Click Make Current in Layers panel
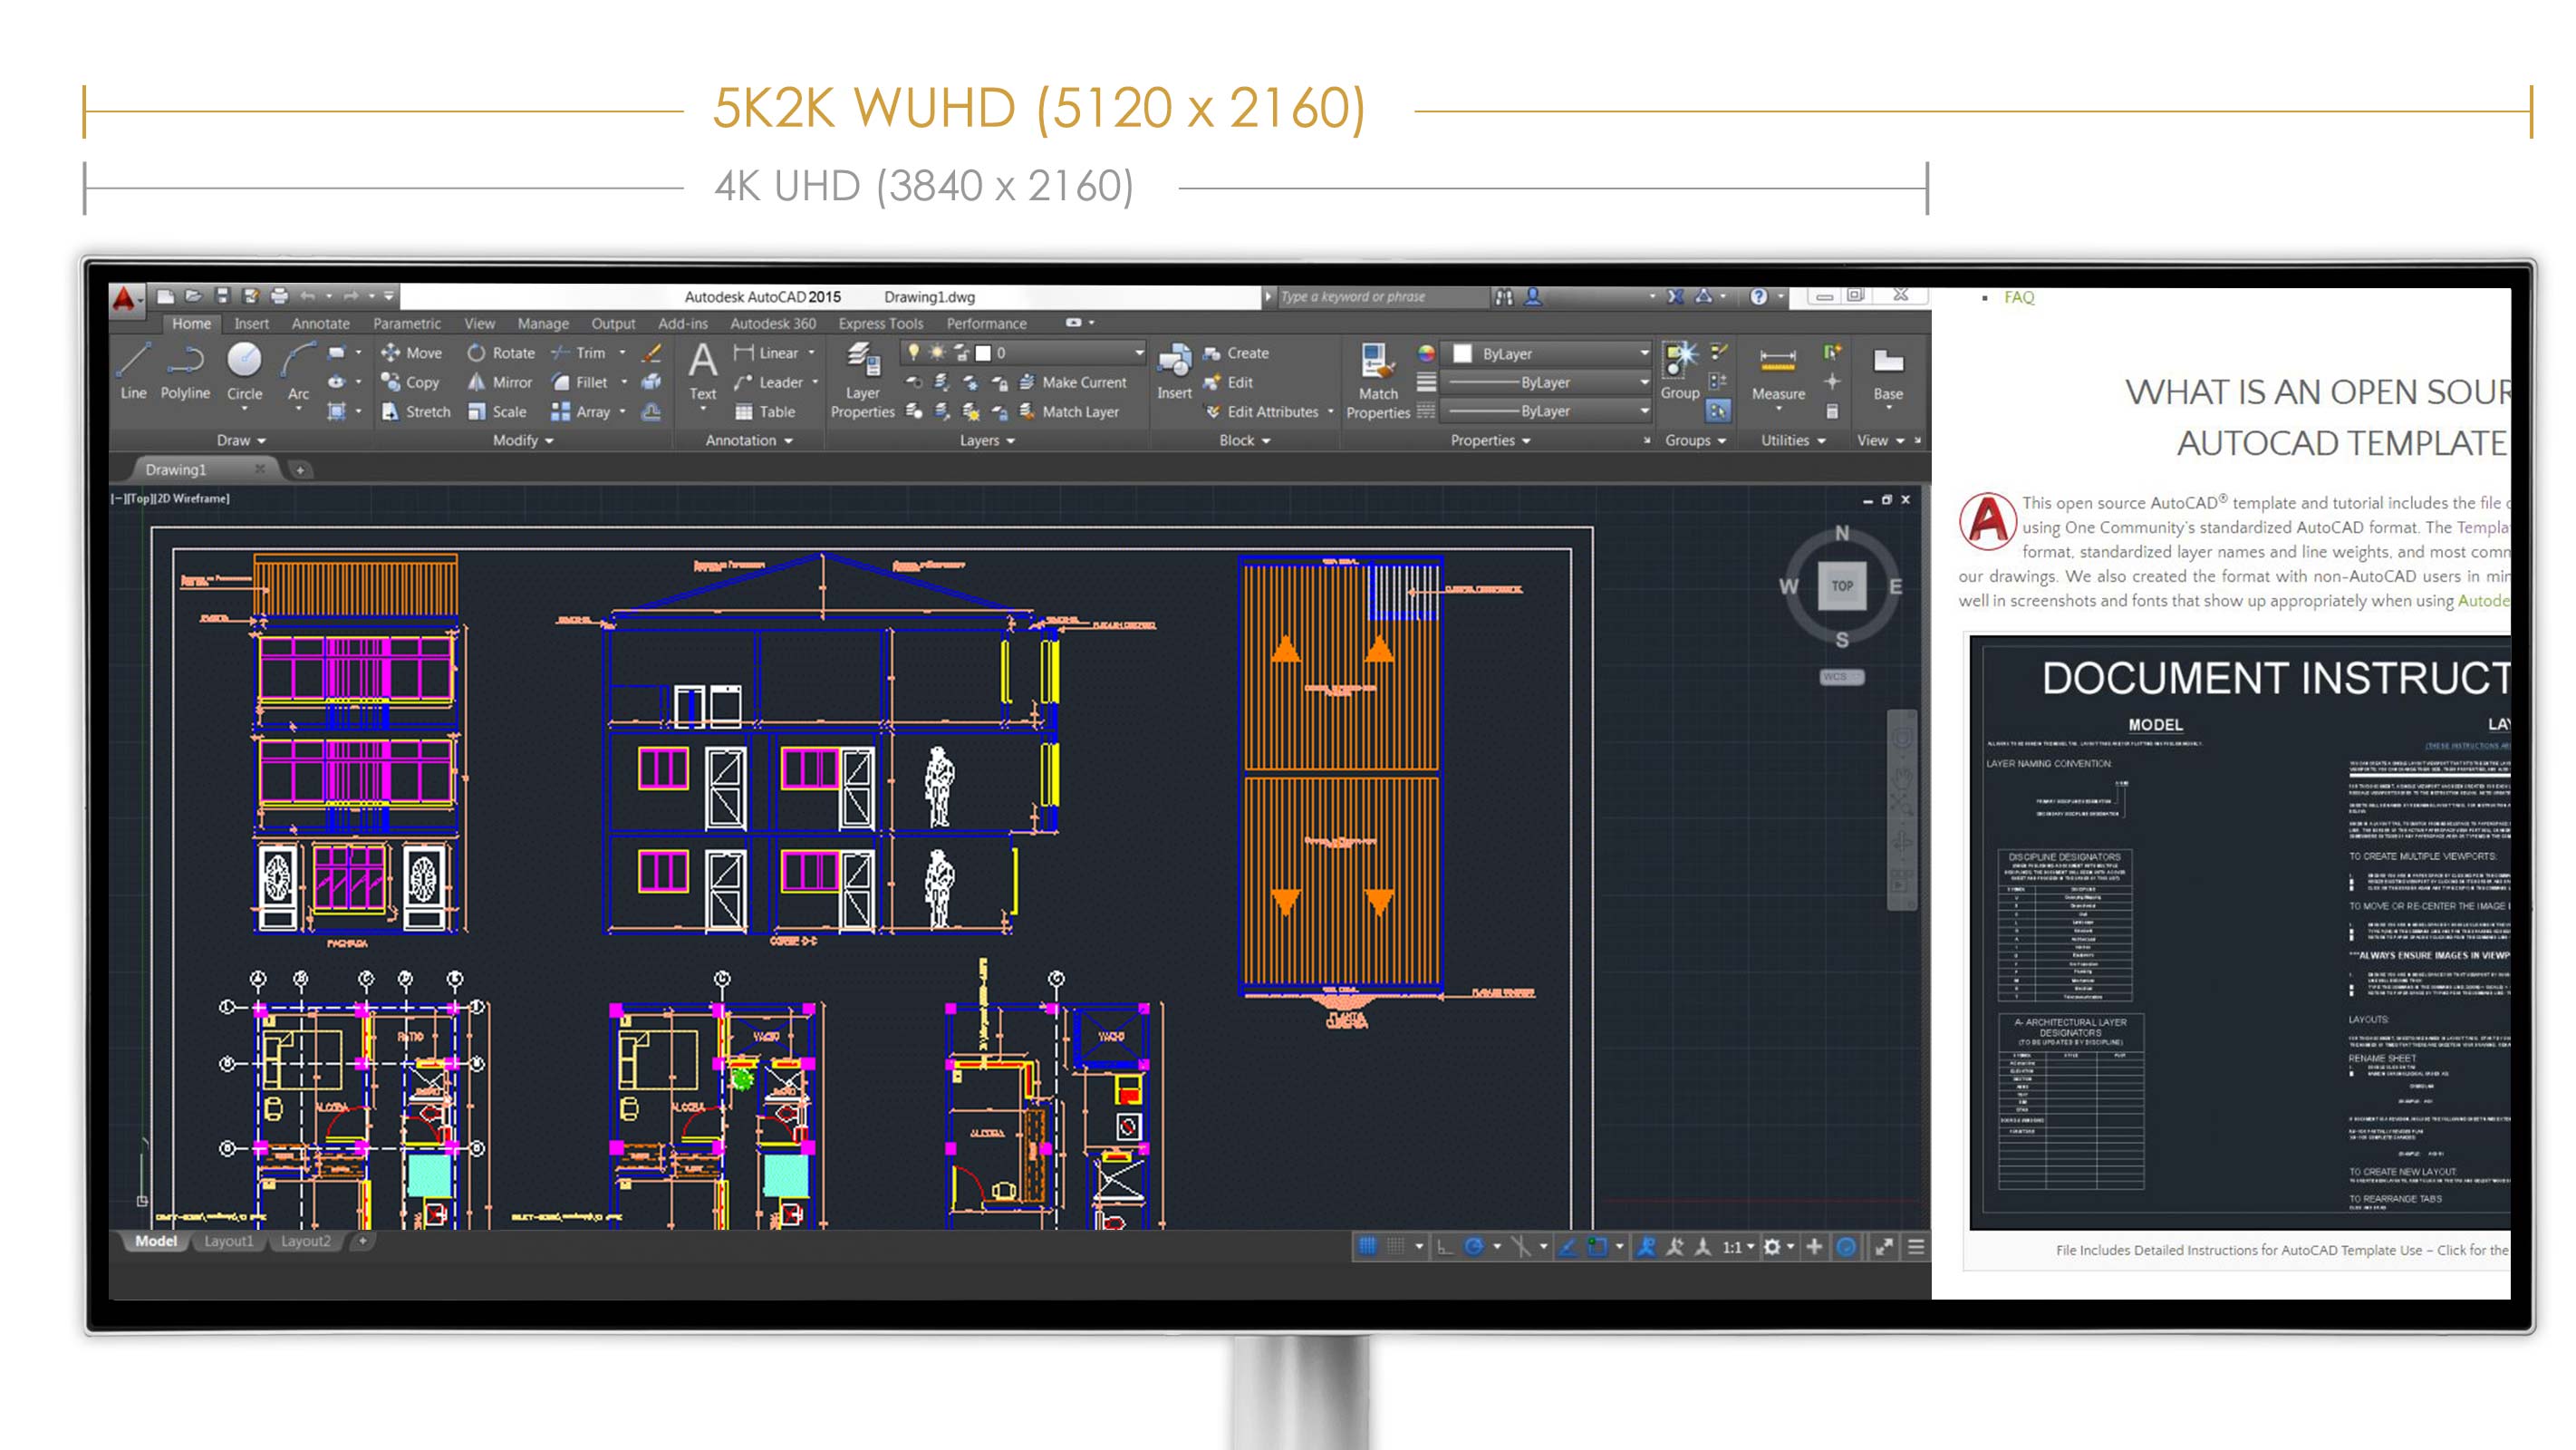The height and width of the screenshot is (1450, 2576). [1073, 382]
